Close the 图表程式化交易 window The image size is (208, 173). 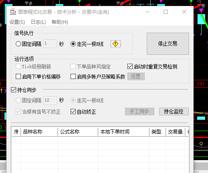pos(184,12)
